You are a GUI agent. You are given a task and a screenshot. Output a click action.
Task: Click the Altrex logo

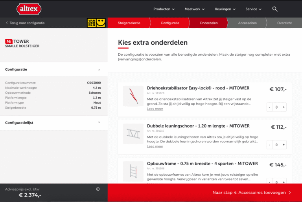pyautogui.click(x=29, y=9)
